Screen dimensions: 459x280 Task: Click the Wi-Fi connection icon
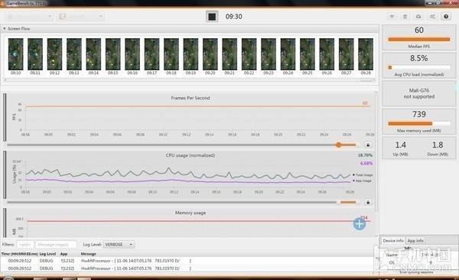tap(392, 16)
